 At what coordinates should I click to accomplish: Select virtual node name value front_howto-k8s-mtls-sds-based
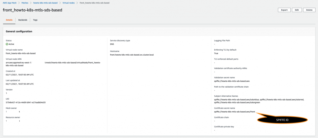(21, 53)
